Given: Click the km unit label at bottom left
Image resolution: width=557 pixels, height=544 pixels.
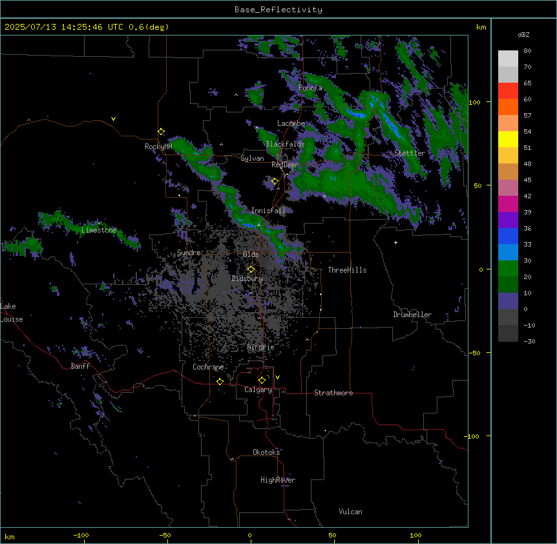Looking at the screenshot, I should pos(10,537).
